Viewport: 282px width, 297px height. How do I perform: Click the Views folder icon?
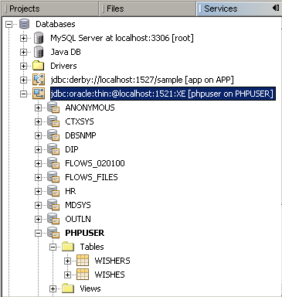[x=68, y=288]
